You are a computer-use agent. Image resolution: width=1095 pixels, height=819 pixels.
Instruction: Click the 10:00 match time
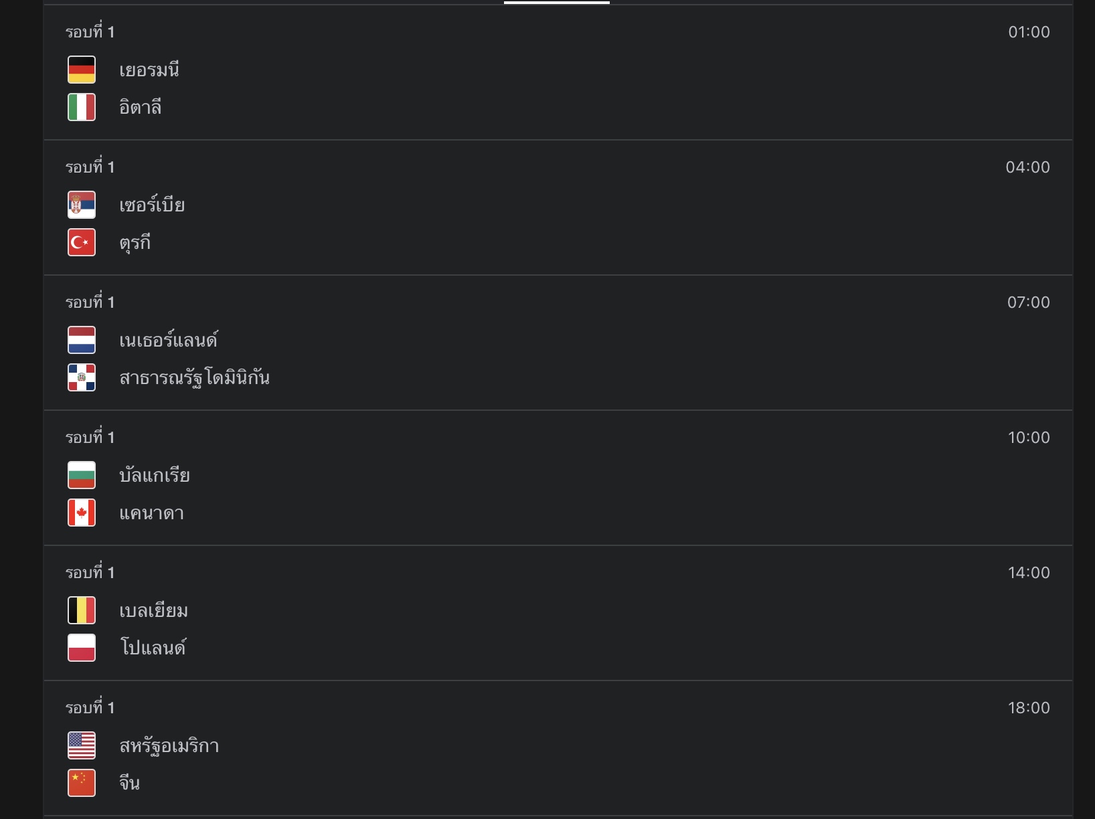tap(1029, 438)
